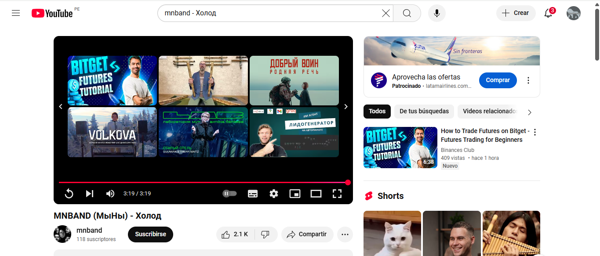Screen dimensions: 600x256
Task: Open the VOLKOVA endscreen thumbnail
Action: pos(112,132)
